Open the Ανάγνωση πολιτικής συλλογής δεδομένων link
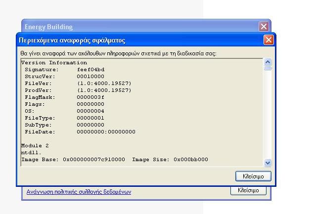The image size is (314, 214). point(79,192)
